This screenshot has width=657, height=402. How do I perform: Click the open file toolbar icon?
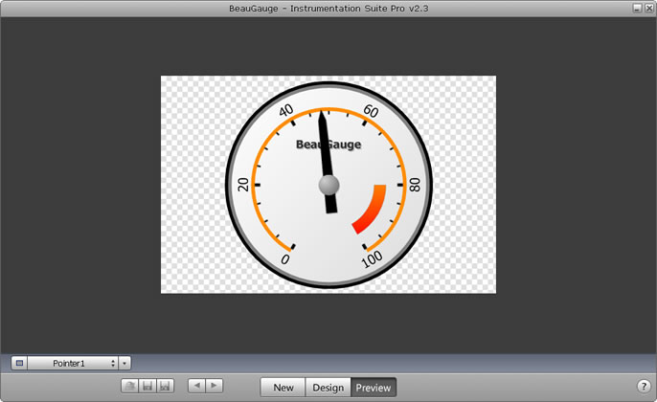tap(130, 386)
